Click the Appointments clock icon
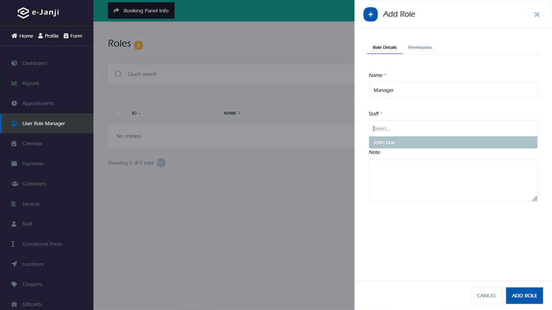This screenshot has height=310, width=552. click(x=14, y=103)
